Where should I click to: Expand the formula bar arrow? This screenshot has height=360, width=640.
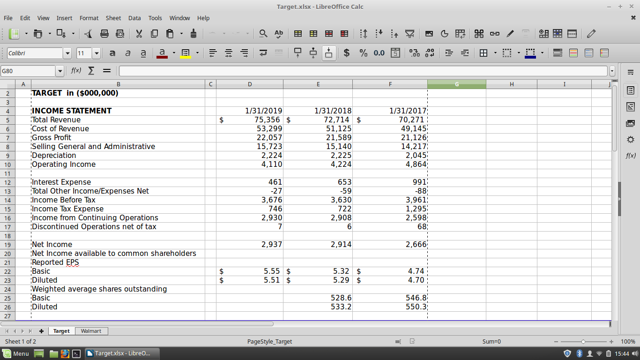[612, 71]
